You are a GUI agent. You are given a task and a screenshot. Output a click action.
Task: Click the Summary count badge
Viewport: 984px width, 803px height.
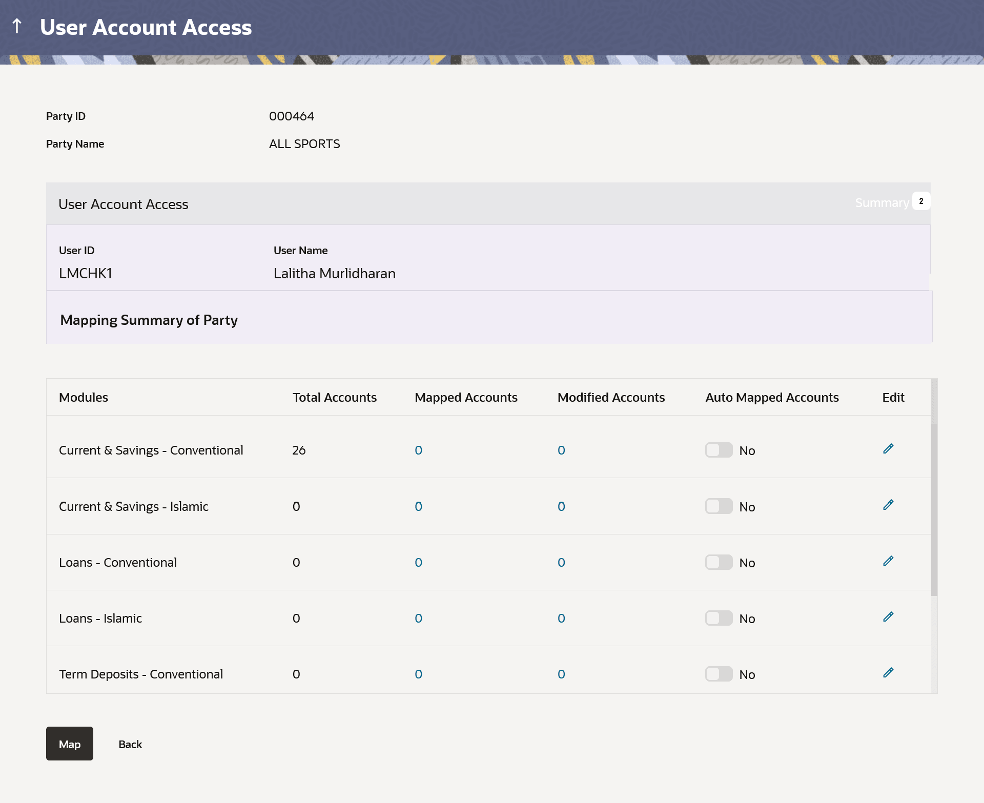tap(921, 201)
